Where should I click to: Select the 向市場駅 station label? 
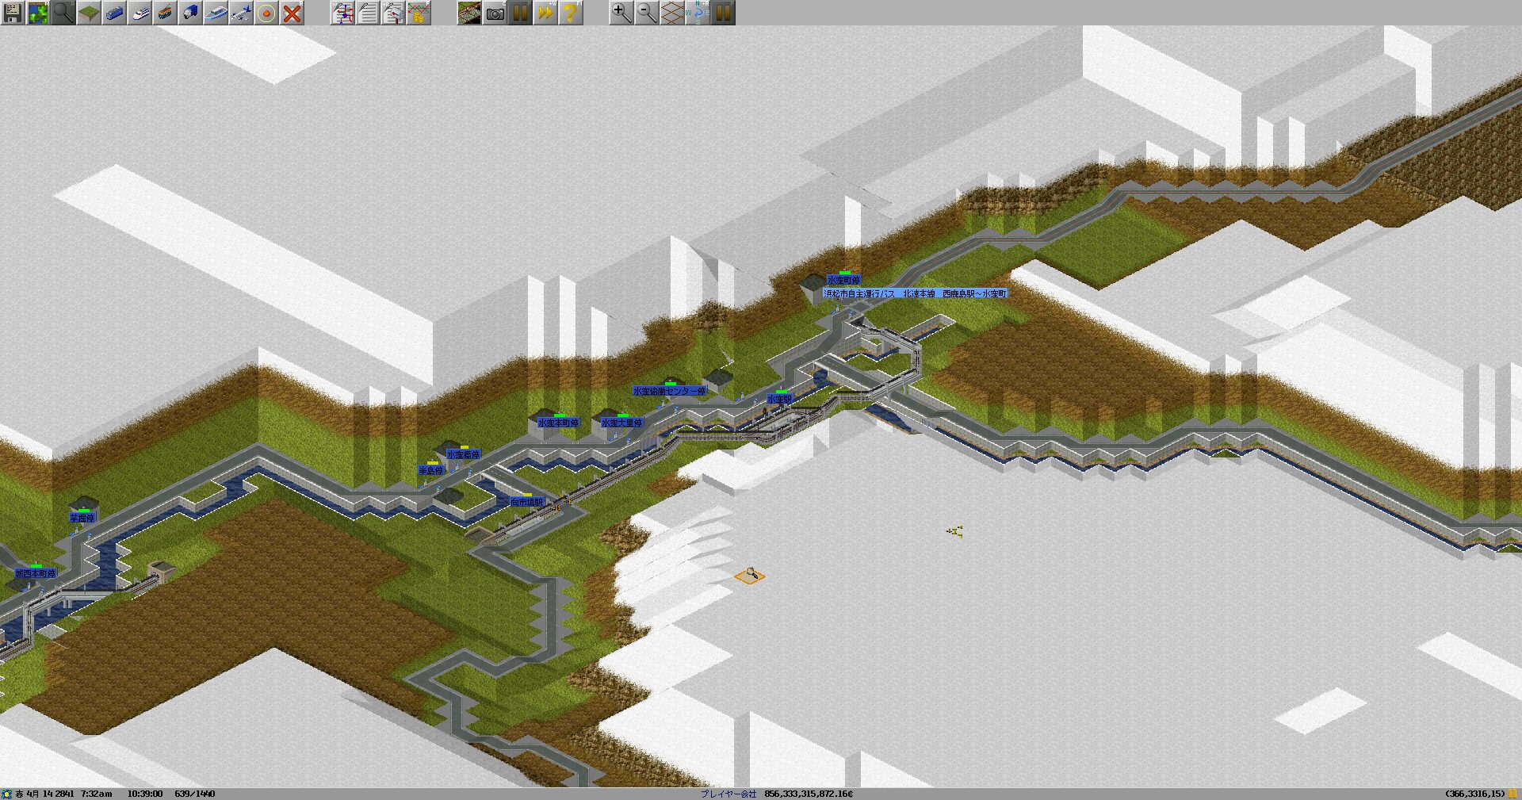[x=526, y=502]
